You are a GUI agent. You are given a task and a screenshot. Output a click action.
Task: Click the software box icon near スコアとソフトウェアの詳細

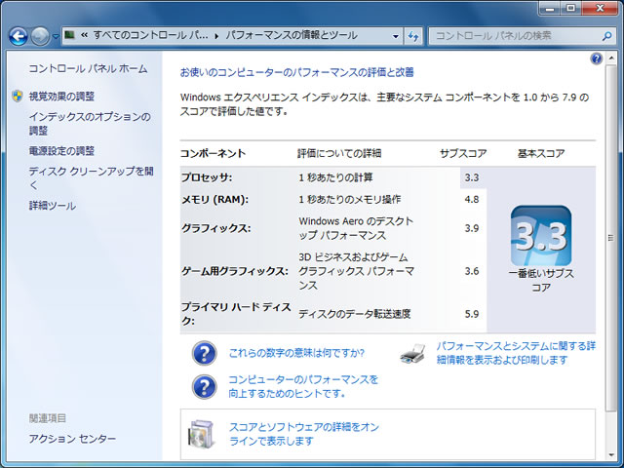pos(202,433)
